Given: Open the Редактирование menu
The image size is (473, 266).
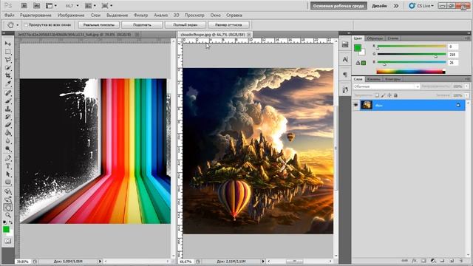Looking at the screenshot, I should [x=35, y=15].
